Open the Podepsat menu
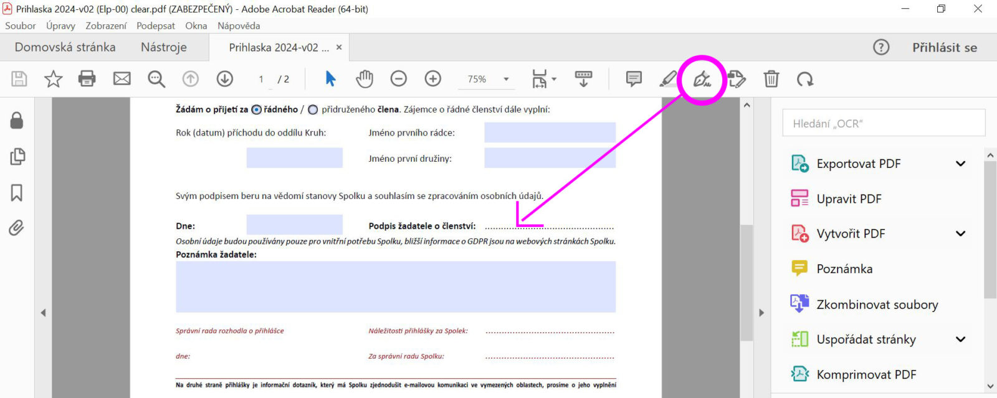The image size is (997, 398). coord(156,25)
